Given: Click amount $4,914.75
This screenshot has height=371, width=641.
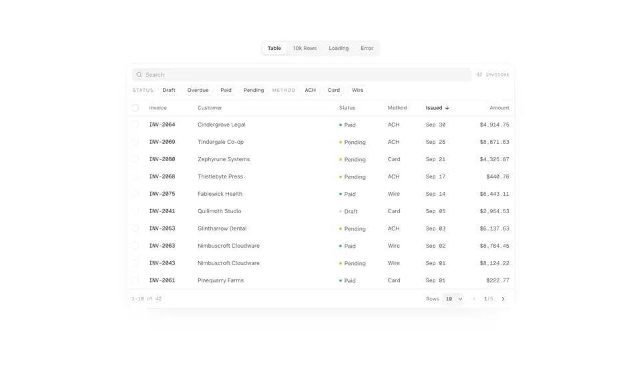Looking at the screenshot, I should (494, 125).
